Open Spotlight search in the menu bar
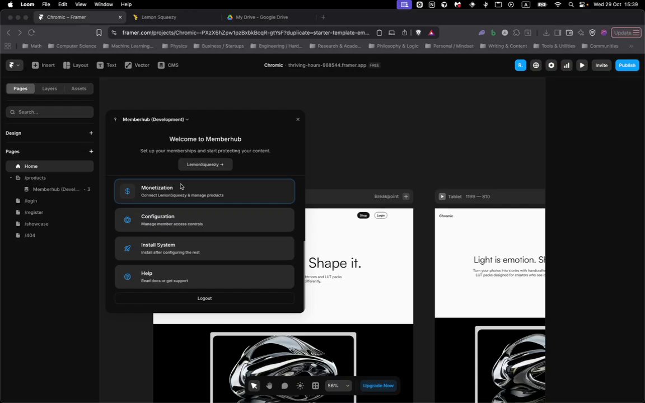 571,4
